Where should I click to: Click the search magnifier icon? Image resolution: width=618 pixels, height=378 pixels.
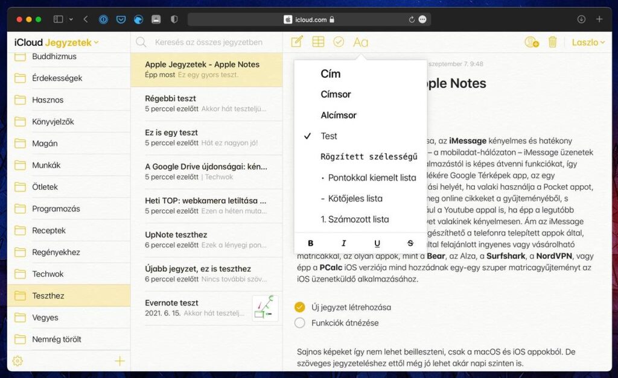(141, 42)
